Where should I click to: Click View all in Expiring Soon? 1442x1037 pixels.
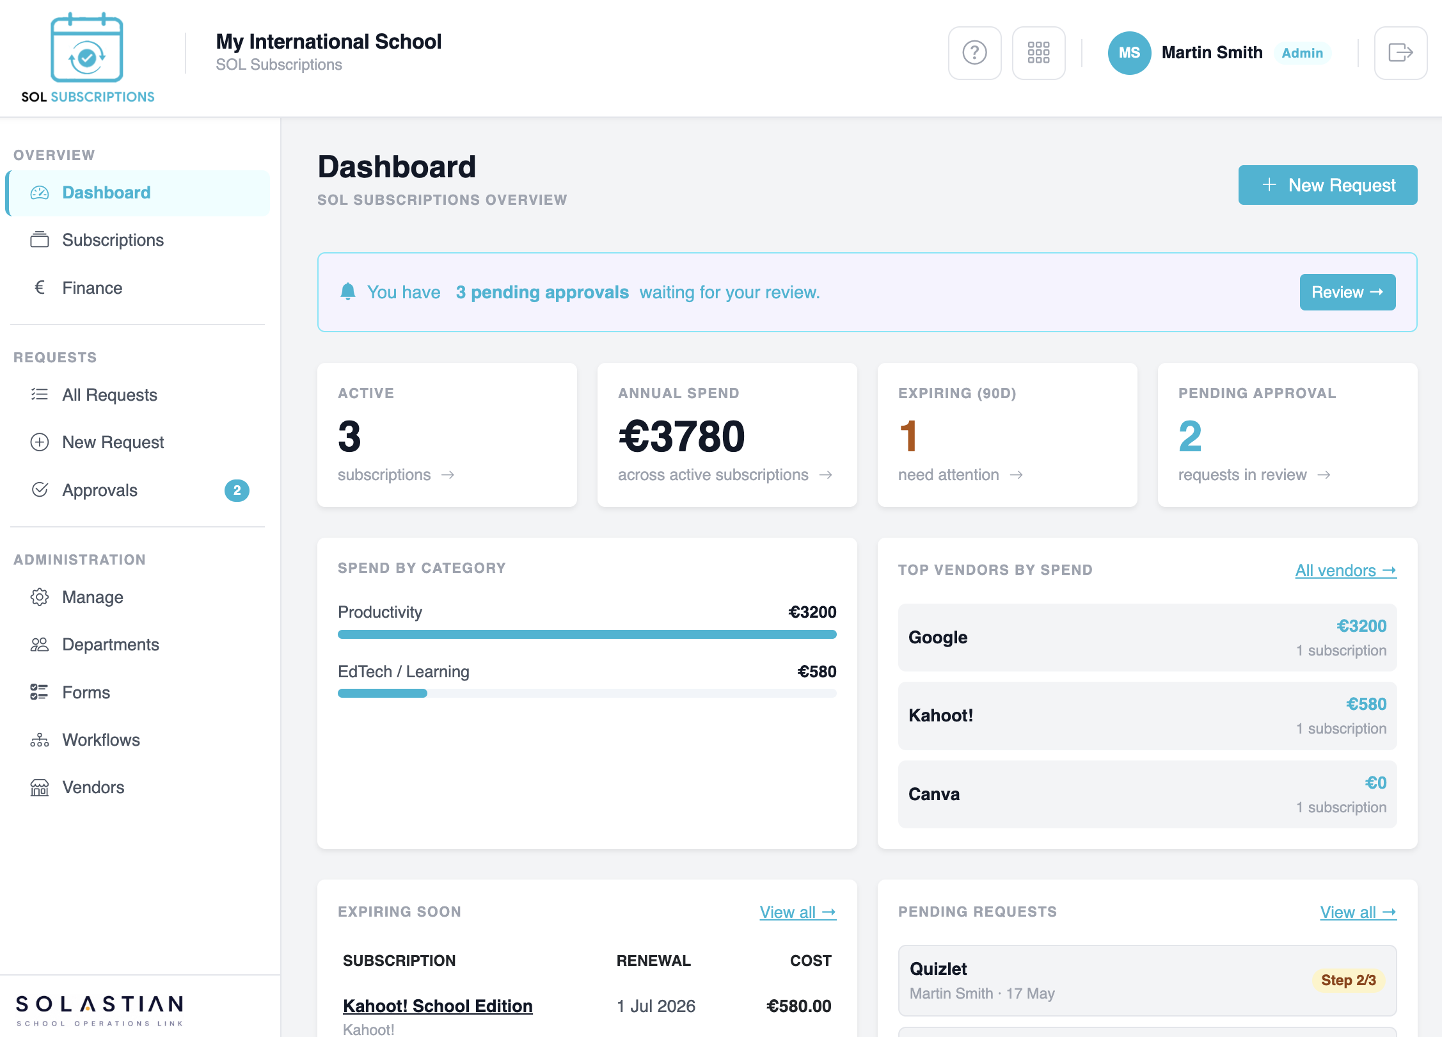(798, 912)
